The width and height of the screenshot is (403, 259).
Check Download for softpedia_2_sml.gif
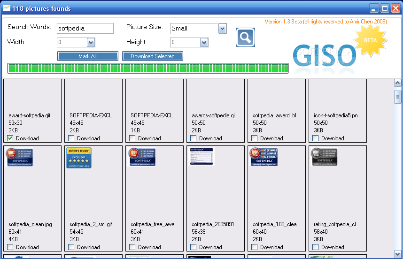point(71,247)
